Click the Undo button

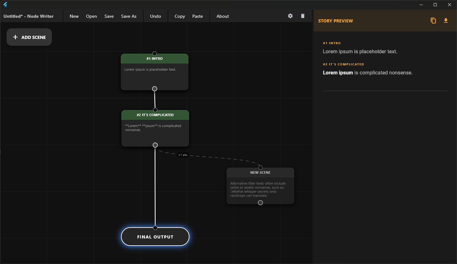(156, 16)
